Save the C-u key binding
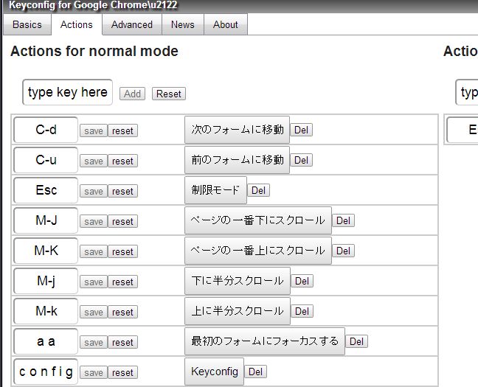Image resolution: width=478 pixels, height=387 pixels. click(x=94, y=161)
